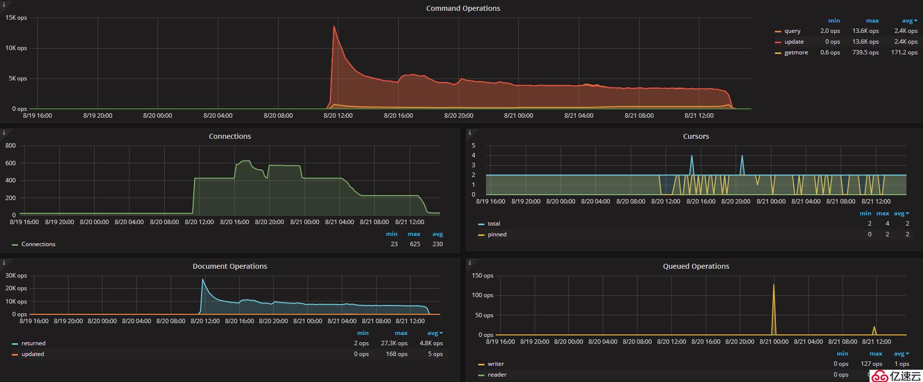
Task: Toggle the update series in the legend
Action: pos(794,42)
